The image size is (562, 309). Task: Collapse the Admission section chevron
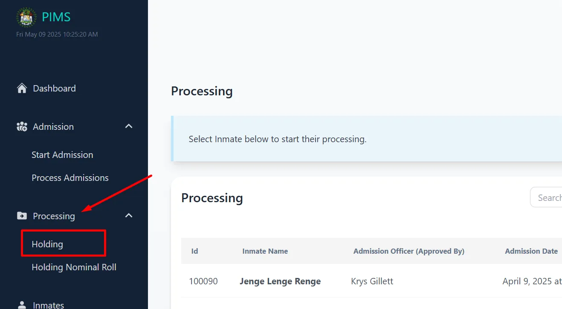(128, 126)
